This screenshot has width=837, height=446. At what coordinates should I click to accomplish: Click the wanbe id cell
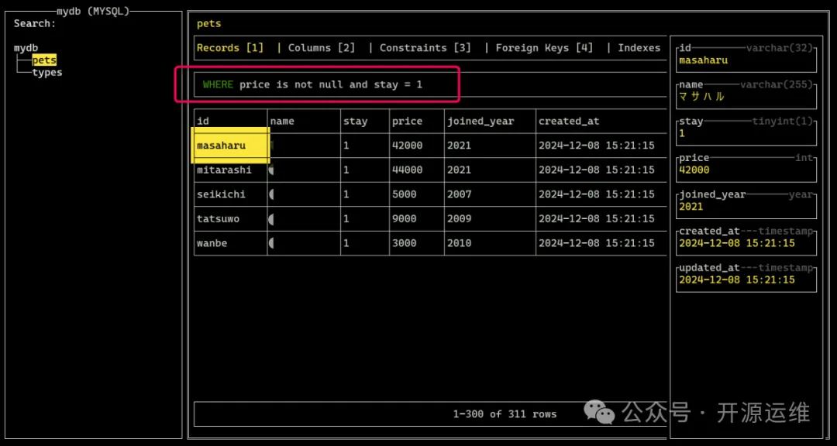tap(212, 243)
